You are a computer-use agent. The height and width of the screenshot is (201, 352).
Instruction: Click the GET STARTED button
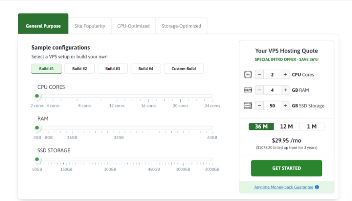pyautogui.click(x=286, y=168)
